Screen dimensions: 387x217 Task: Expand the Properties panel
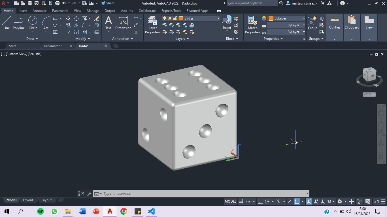[x=273, y=39]
